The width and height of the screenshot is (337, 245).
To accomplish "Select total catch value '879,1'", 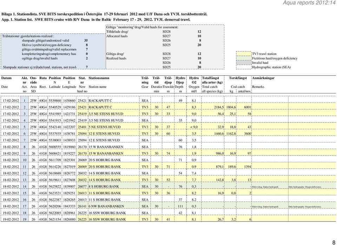I will pyautogui.click(x=220, y=167).
